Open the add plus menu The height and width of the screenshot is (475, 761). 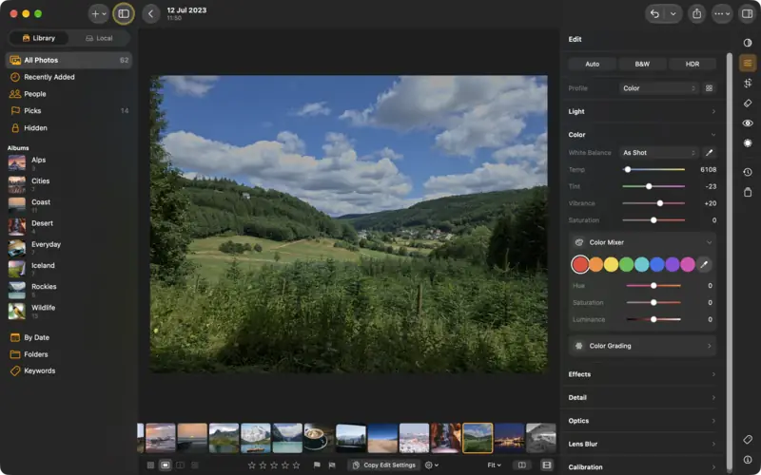(x=99, y=14)
